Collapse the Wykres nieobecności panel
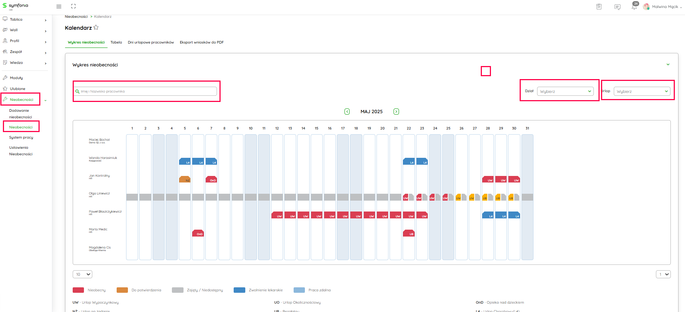This screenshot has width=685, height=312. pos(668,65)
